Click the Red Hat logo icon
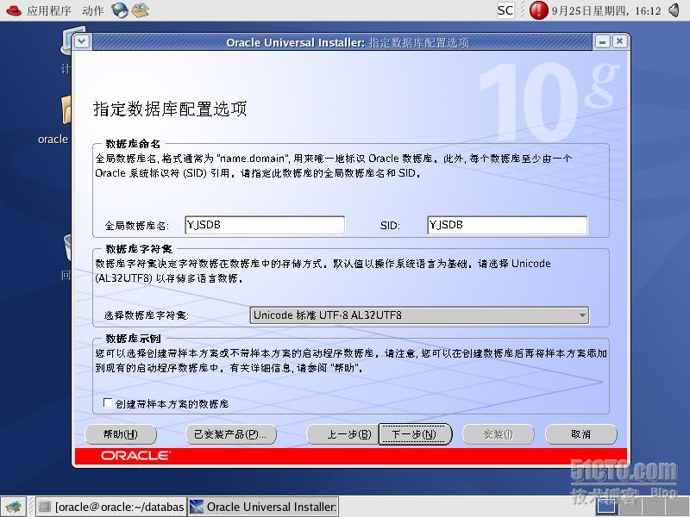The image size is (690, 517). click(13, 10)
